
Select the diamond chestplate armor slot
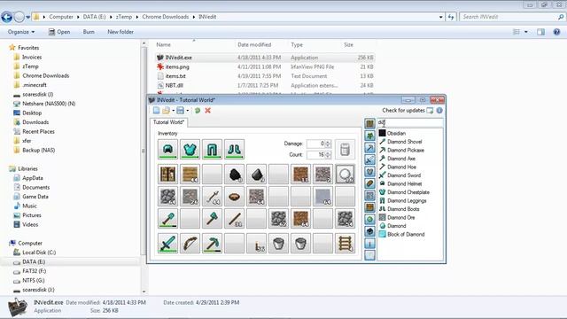[190, 149]
